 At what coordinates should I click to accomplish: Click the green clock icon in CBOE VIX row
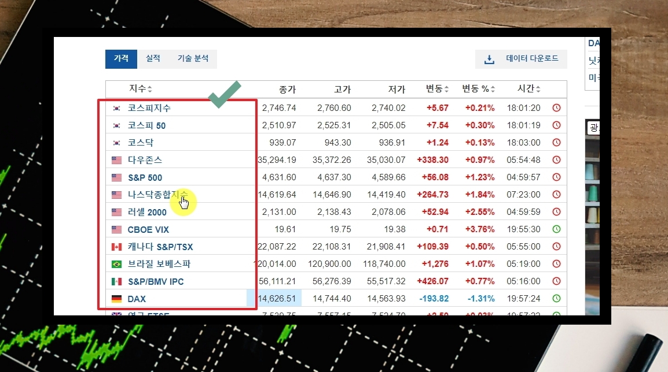(x=556, y=229)
